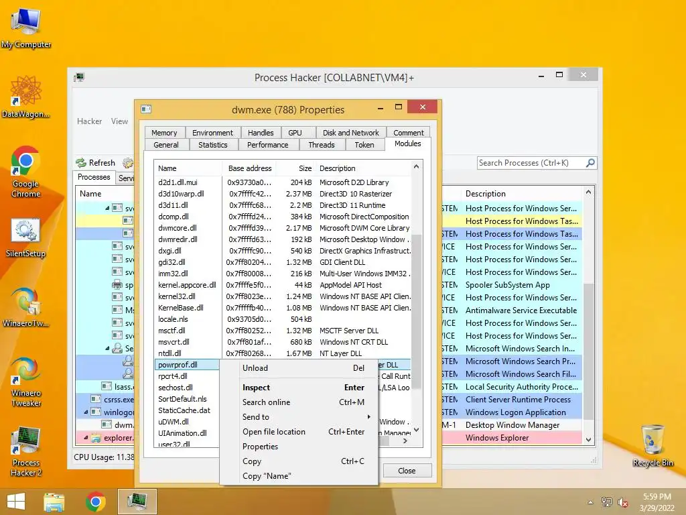Sort modules by Description column header

coord(363,168)
